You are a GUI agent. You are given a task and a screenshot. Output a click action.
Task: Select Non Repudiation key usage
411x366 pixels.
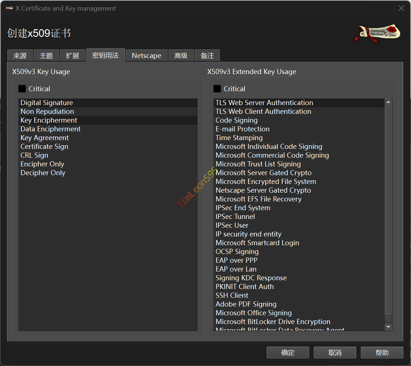(47, 112)
